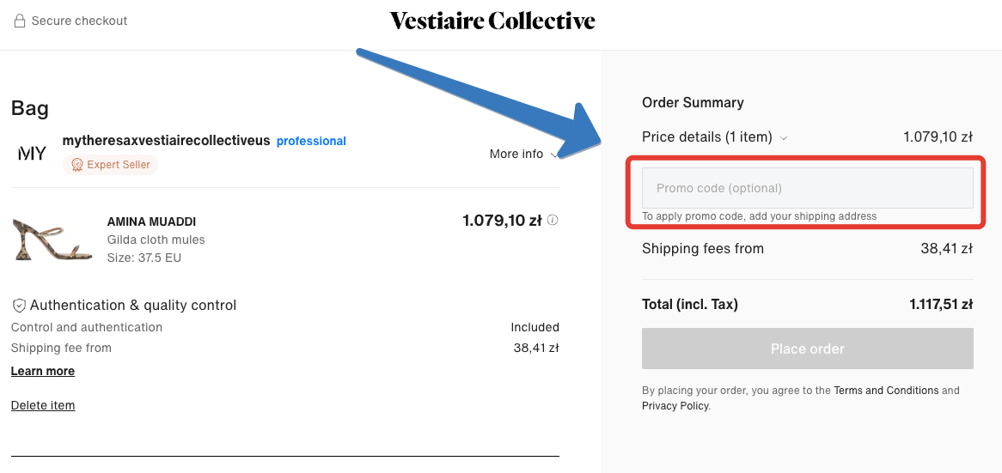Open the Vestiaire Collective logo homepage
Image resolution: width=1002 pixels, height=473 pixels.
[492, 21]
